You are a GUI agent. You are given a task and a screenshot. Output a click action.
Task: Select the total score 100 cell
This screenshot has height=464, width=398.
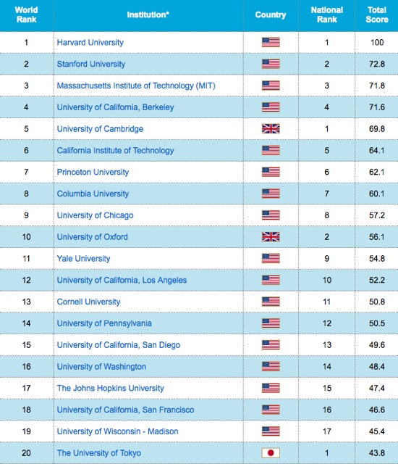click(x=377, y=42)
